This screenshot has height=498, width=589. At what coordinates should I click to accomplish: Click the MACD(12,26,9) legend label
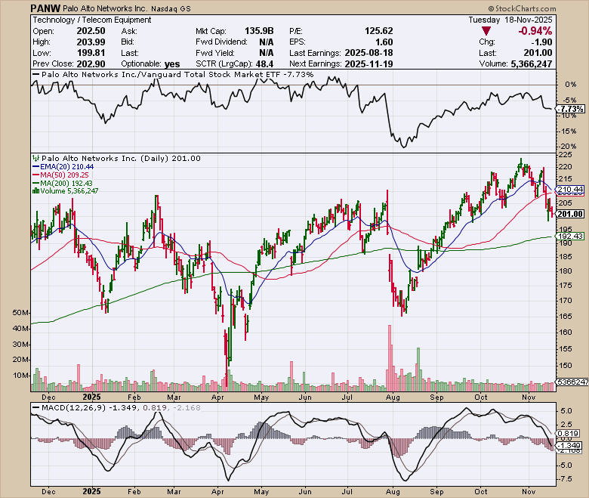(74, 407)
